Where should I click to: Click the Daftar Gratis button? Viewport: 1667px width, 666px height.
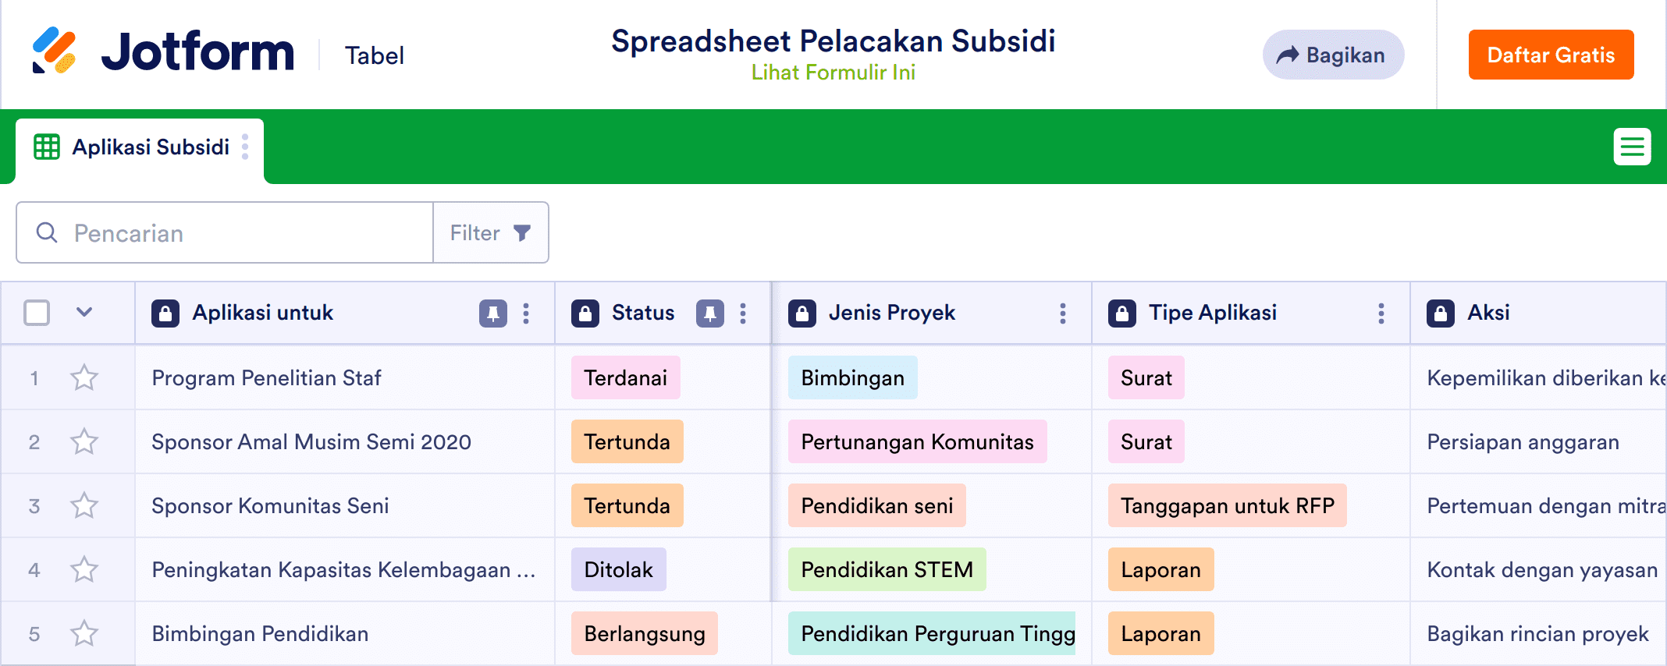(x=1551, y=55)
